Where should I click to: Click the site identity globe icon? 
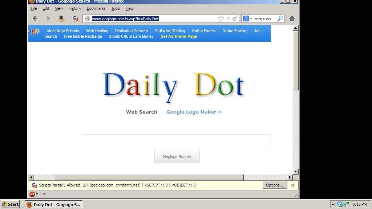88,19
